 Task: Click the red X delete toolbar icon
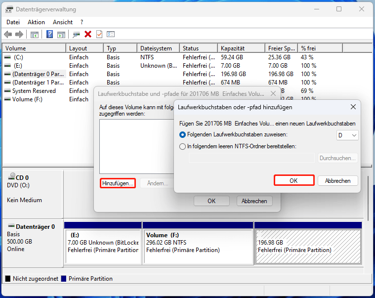click(88, 34)
